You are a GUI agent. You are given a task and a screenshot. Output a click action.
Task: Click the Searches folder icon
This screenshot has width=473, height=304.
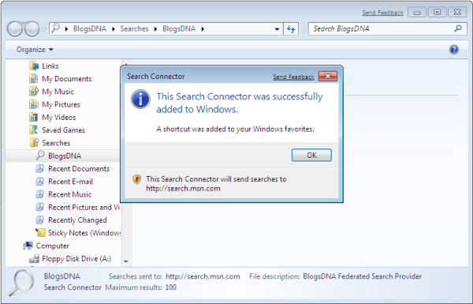point(34,143)
